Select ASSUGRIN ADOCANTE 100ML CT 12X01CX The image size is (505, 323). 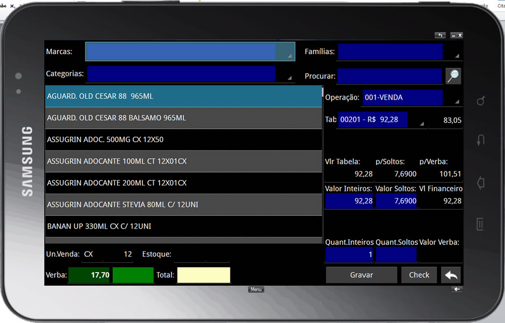click(x=184, y=161)
